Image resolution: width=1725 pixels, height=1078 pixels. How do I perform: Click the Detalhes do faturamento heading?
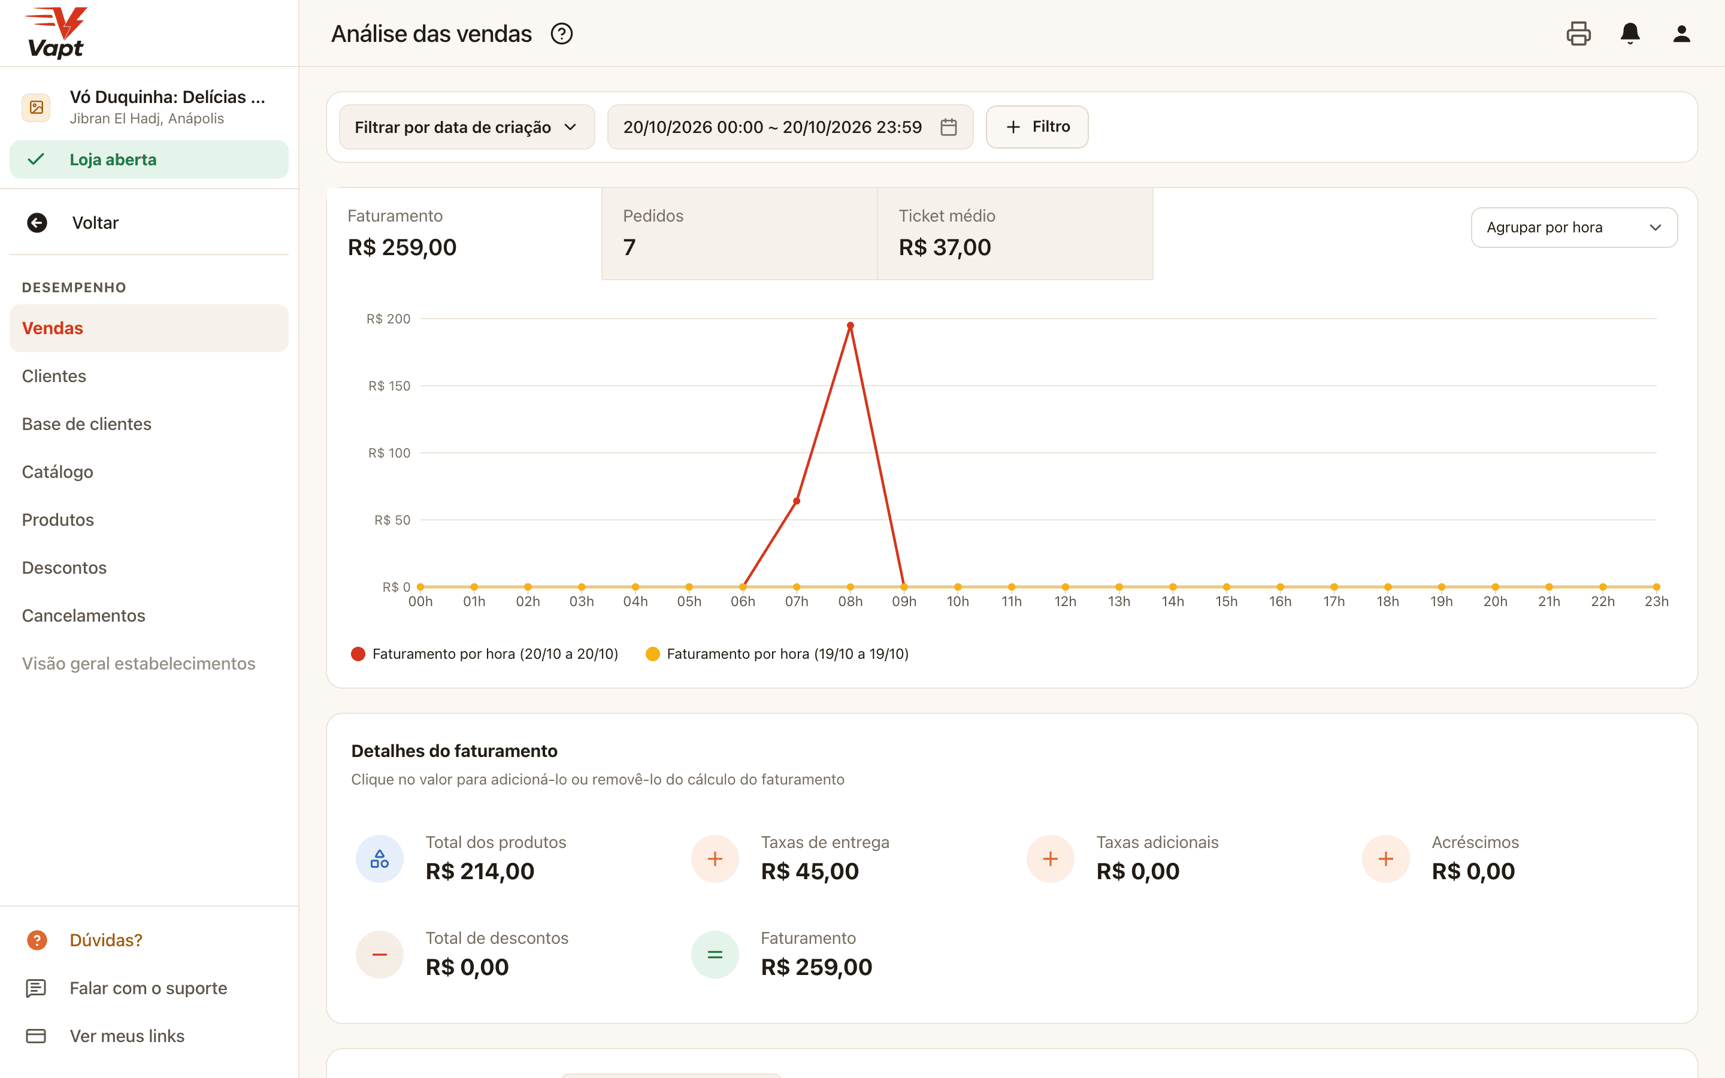pos(454,751)
